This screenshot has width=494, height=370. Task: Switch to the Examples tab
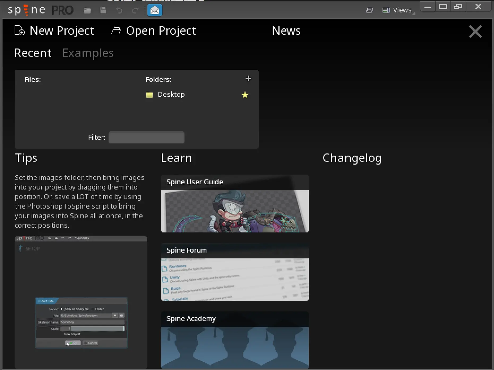[88, 53]
